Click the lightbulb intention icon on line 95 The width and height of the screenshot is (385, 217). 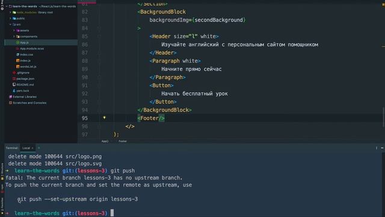click(x=104, y=118)
